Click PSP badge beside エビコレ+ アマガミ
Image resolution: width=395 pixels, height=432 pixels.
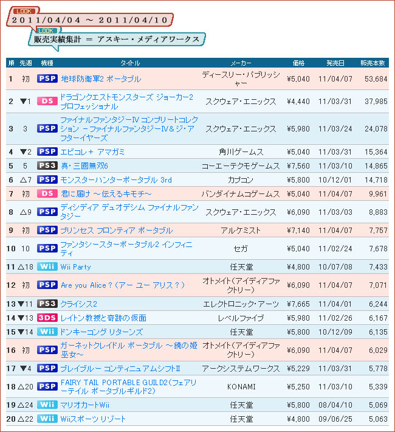47,152
